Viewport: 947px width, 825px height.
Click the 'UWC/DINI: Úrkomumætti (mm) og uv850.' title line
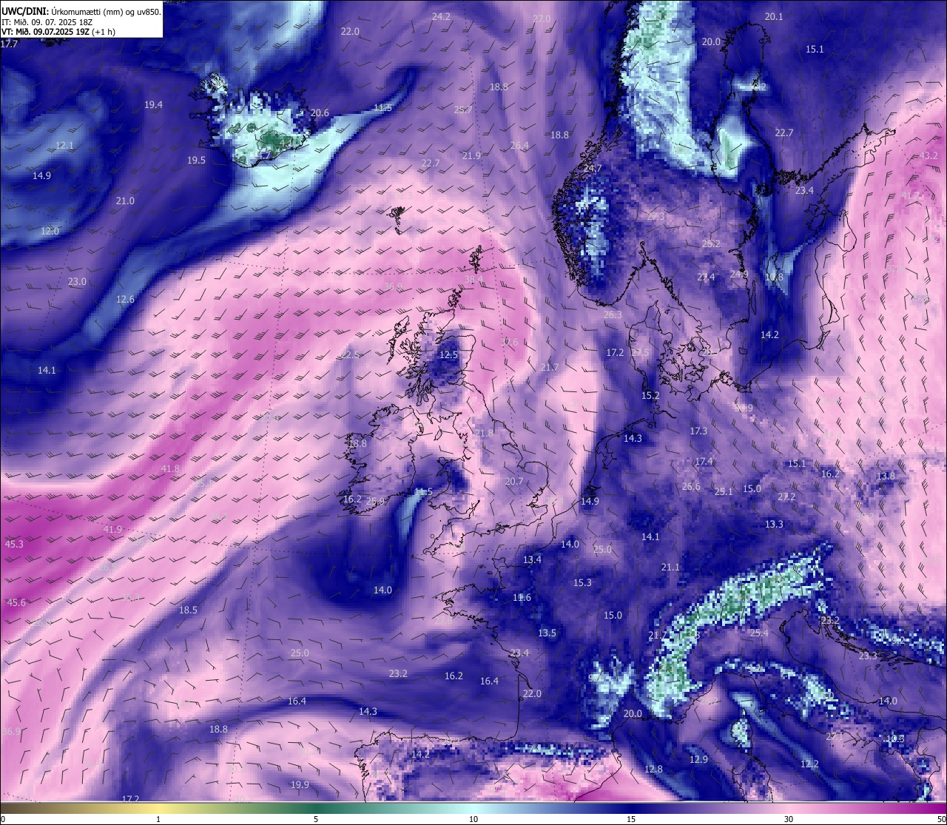pyautogui.click(x=81, y=12)
